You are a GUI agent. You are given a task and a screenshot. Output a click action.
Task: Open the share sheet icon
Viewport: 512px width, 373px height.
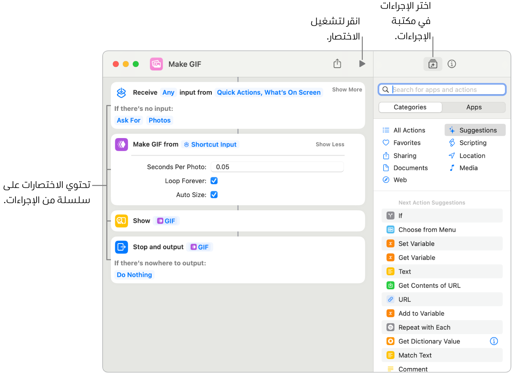pyautogui.click(x=337, y=63)
